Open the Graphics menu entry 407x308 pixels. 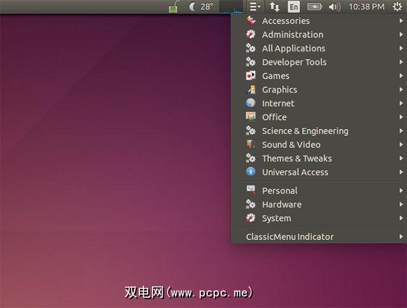(319, 90)
